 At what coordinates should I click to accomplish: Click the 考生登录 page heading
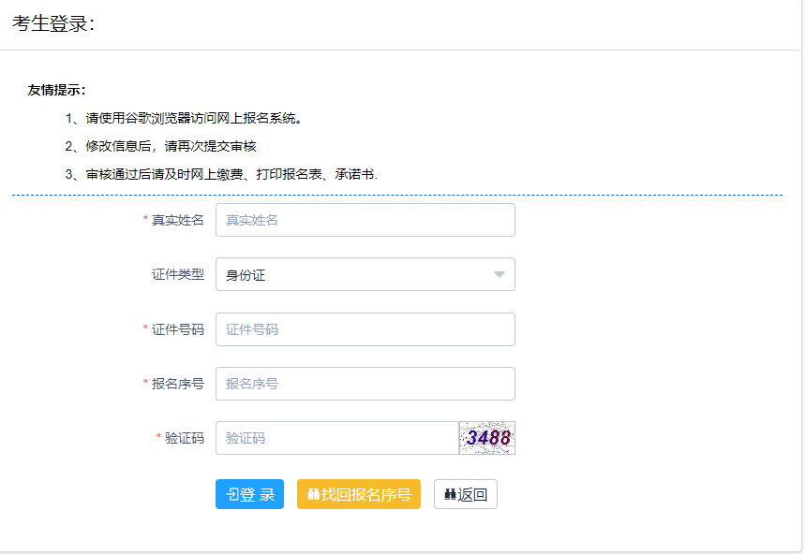point(53,24)
